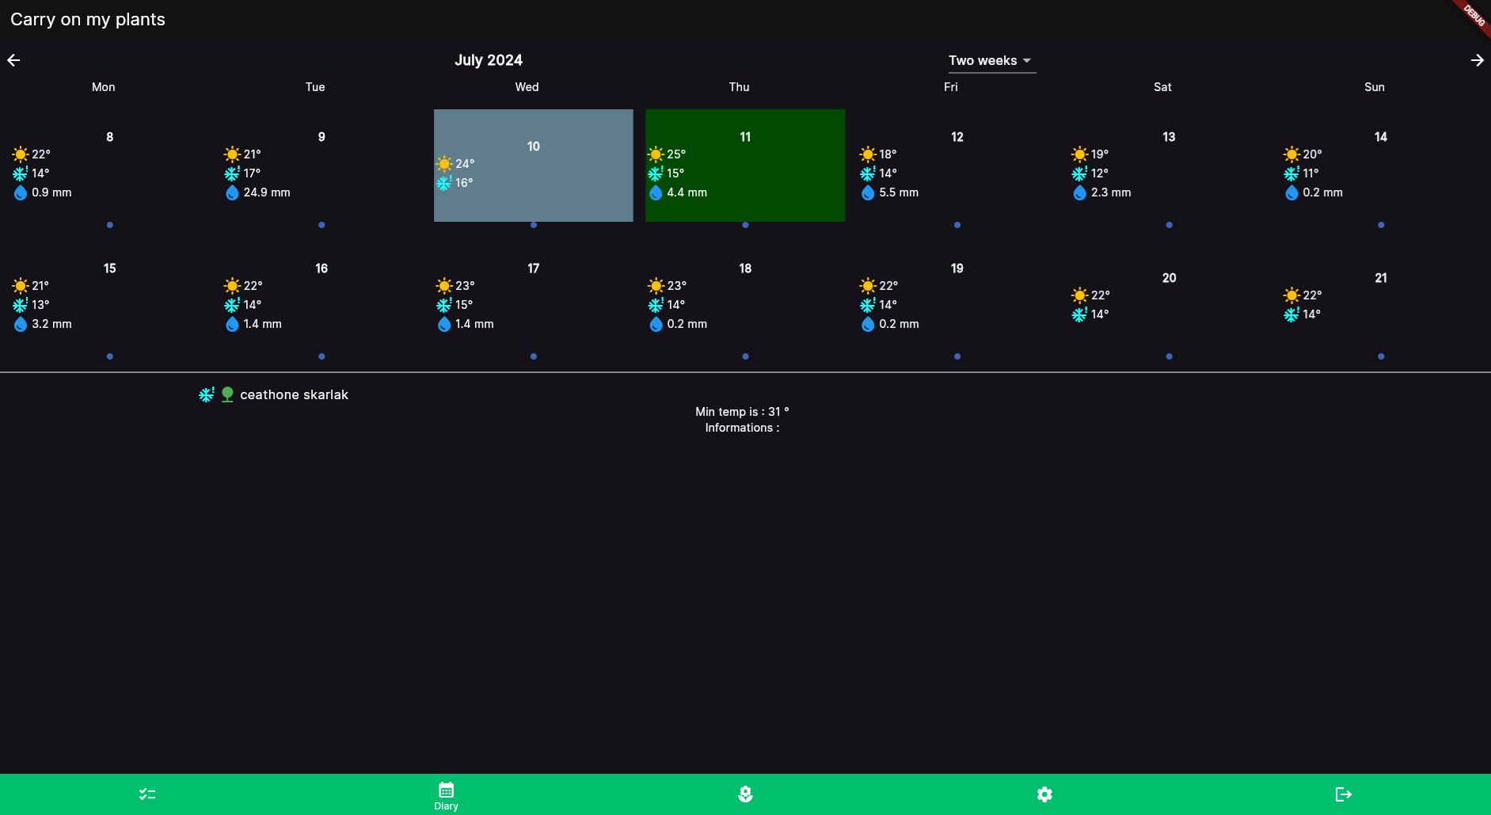The height and width of the screenshot is (815, 1491).
Task: Switch to the Diary tab
Action: click(446, 796)
